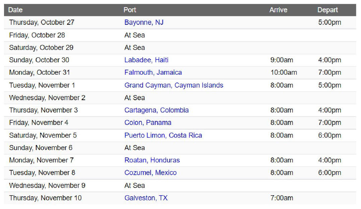Open Grand Cayman, Cayman Islands link
Screen dimensions: 361x209
click(174, 85)
